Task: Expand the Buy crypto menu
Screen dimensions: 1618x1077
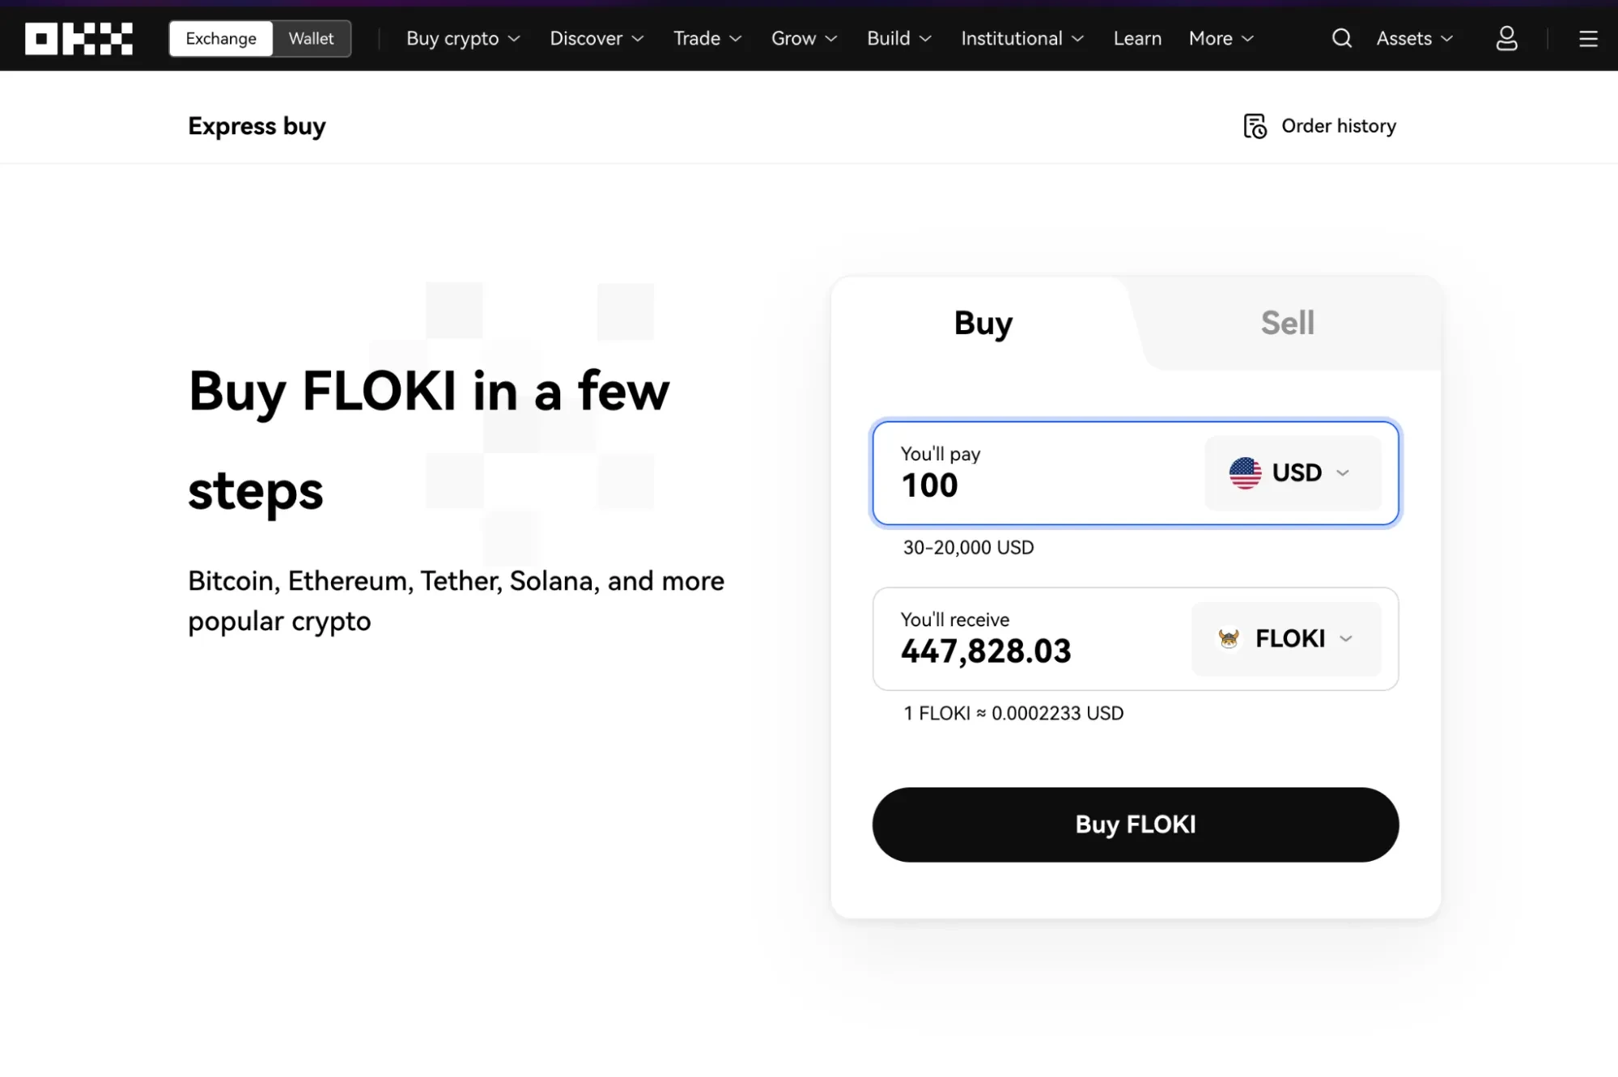Action: click(463, 38)
